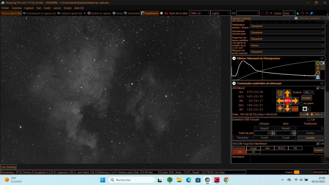The height and width of the screenshot is (185, 329).
Task: Open the Outils menu
Action: pos(47,8)
